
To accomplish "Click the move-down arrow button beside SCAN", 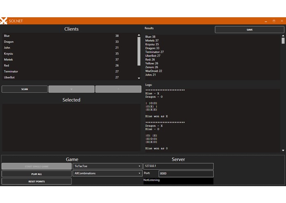I will pos(72,89).
